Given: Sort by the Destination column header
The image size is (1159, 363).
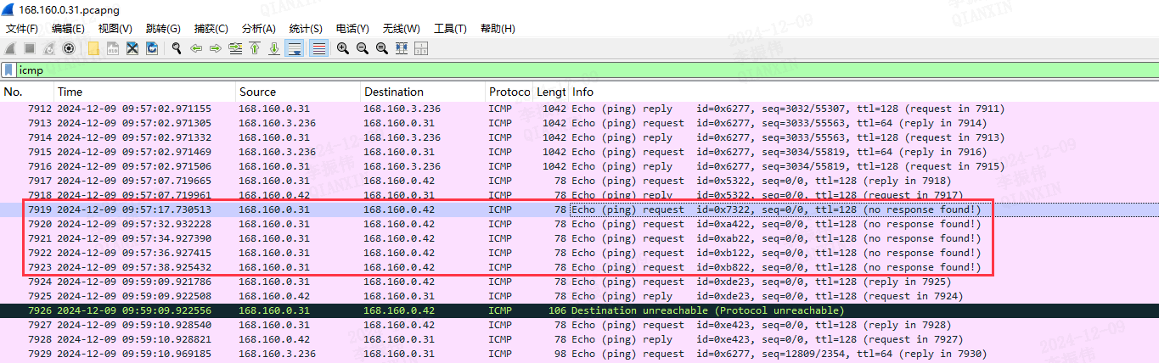Looking at the screenshot, I should pos(423,92).
